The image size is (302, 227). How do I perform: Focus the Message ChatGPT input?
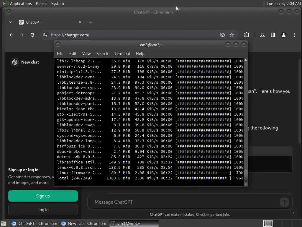click(x=185, y=202)
